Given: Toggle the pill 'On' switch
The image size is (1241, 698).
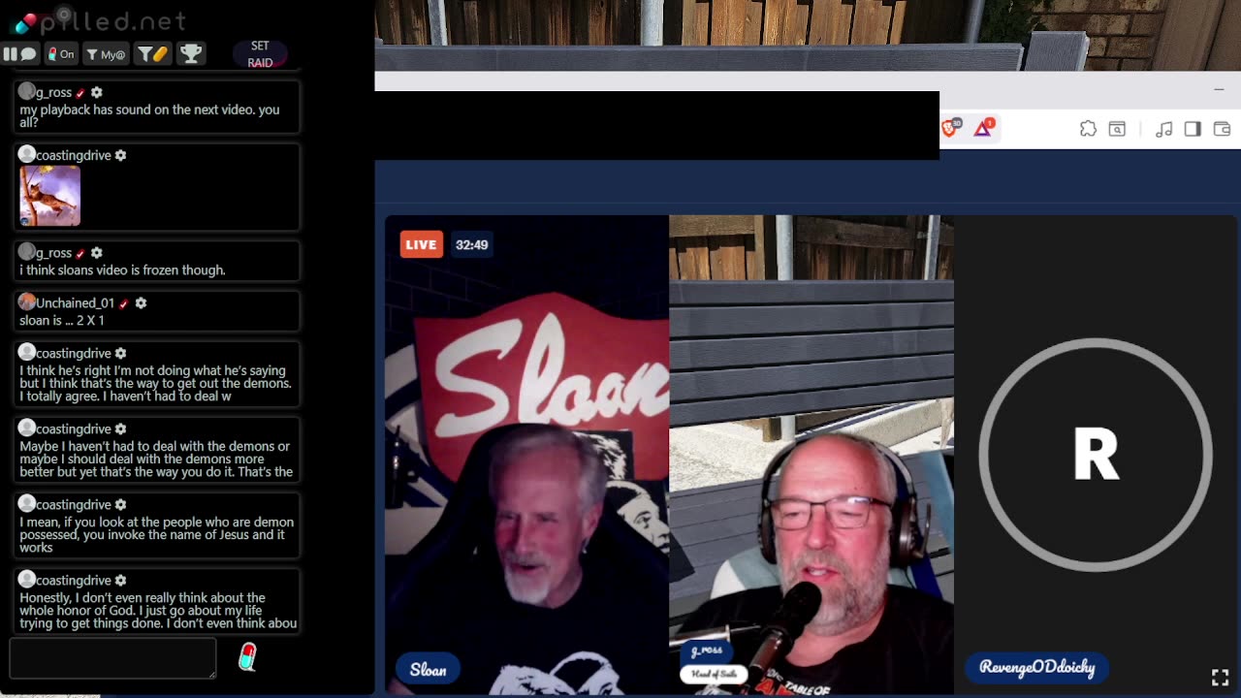Looking at the screenshot, I should coord(62,54).
